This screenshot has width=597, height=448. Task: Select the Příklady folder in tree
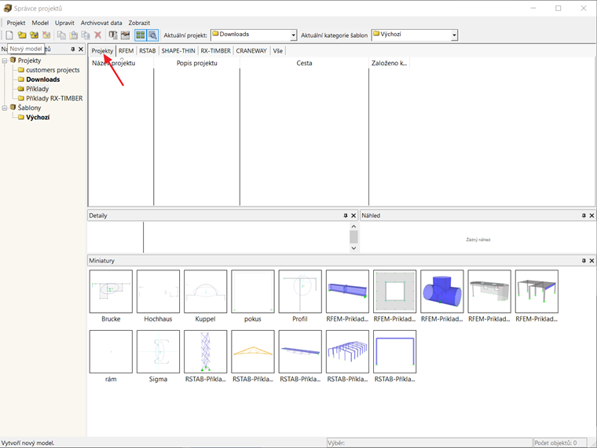point(38,89)
